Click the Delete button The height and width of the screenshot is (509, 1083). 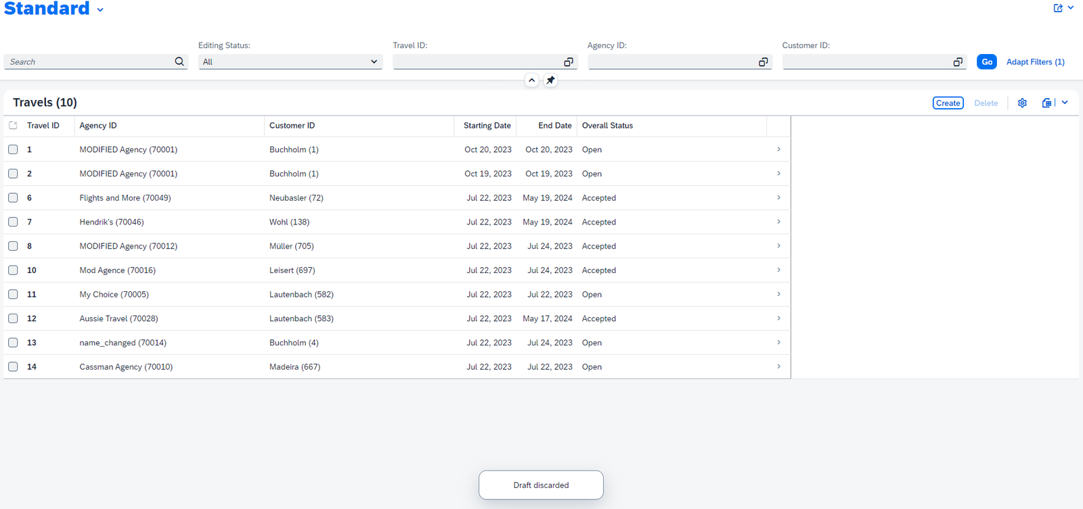click(986, 103)
